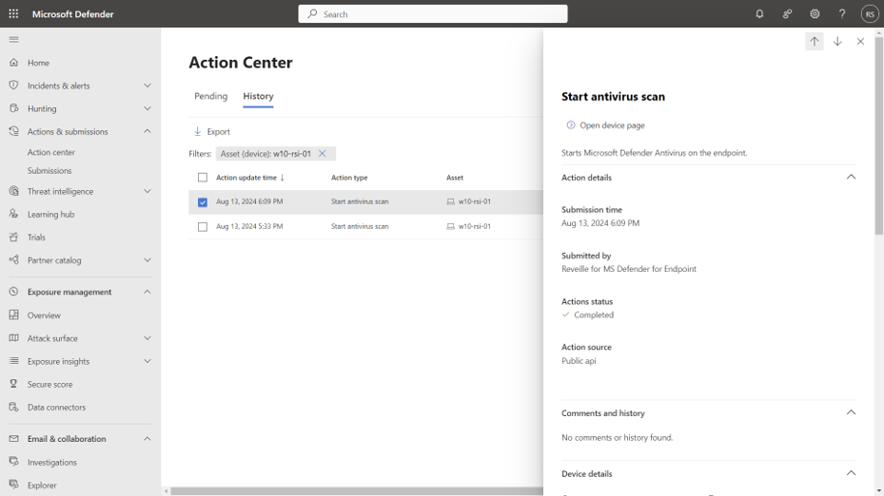Click the Hunting icon in sidebar
The width and height of the screenshot is (884, 496).
coord(13,108)
